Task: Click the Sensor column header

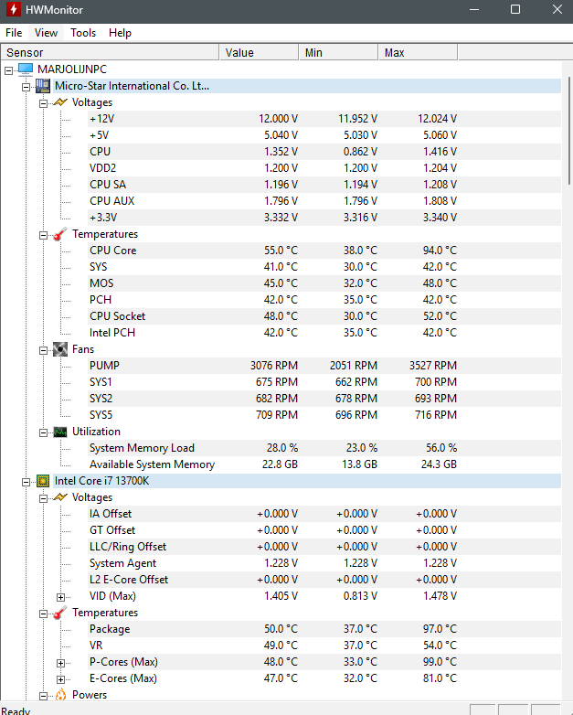Action: click(x=111, y=52)
